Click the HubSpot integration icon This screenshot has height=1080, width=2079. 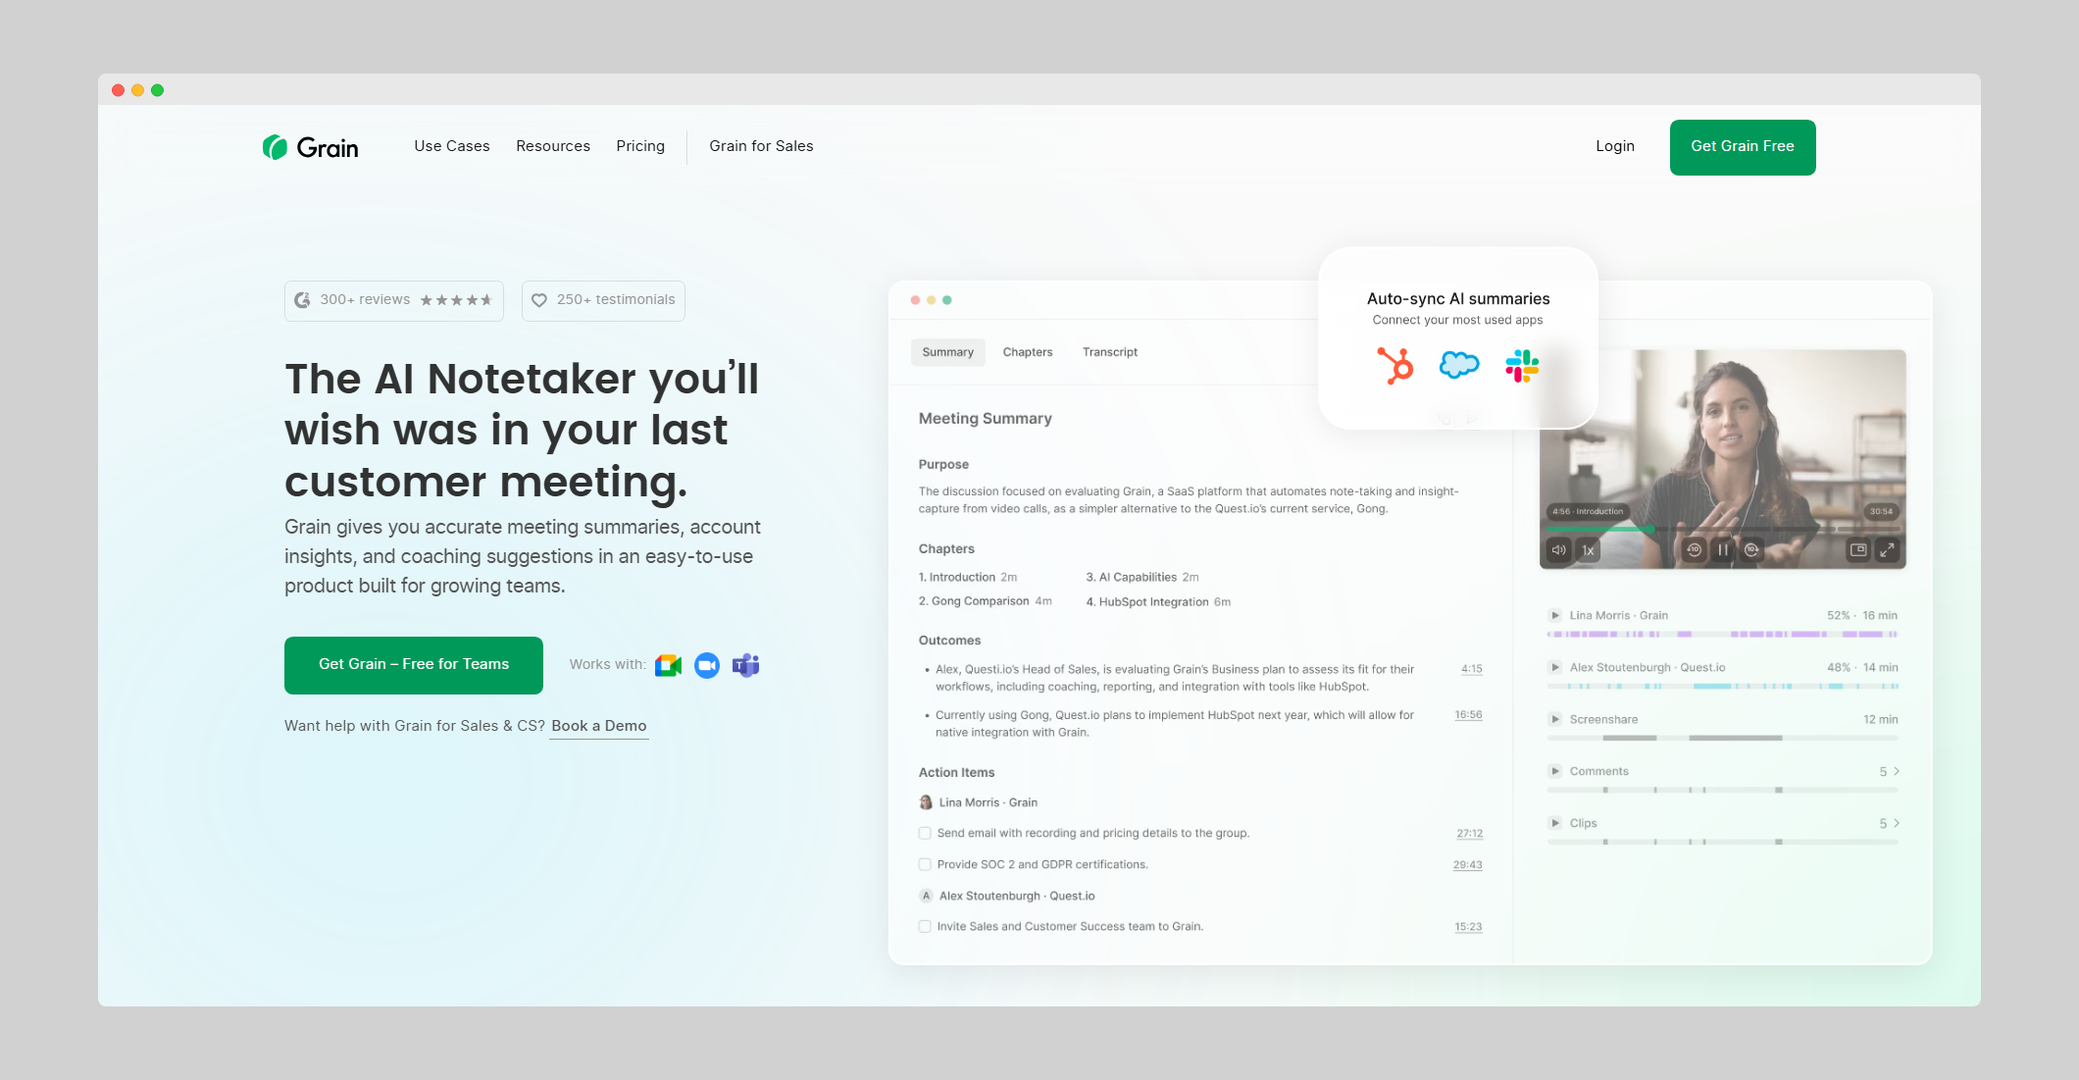(1395, 366)
